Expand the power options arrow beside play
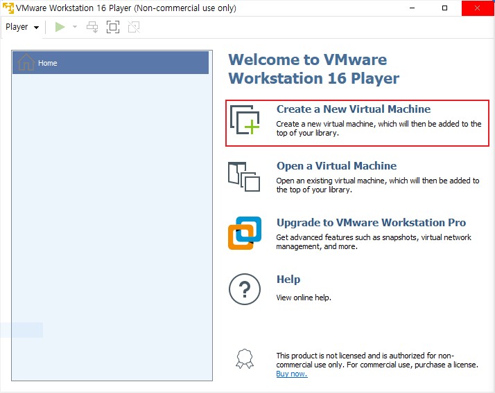Screen dimensions: 495x393 (75, 27)
